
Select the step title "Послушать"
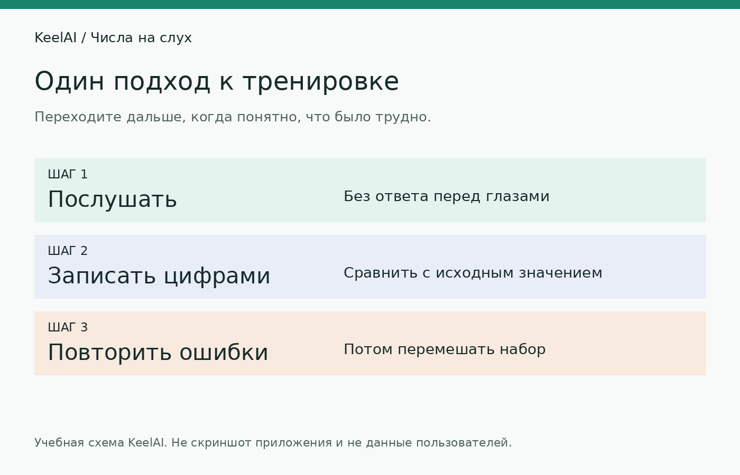click(x=112, y=200)
